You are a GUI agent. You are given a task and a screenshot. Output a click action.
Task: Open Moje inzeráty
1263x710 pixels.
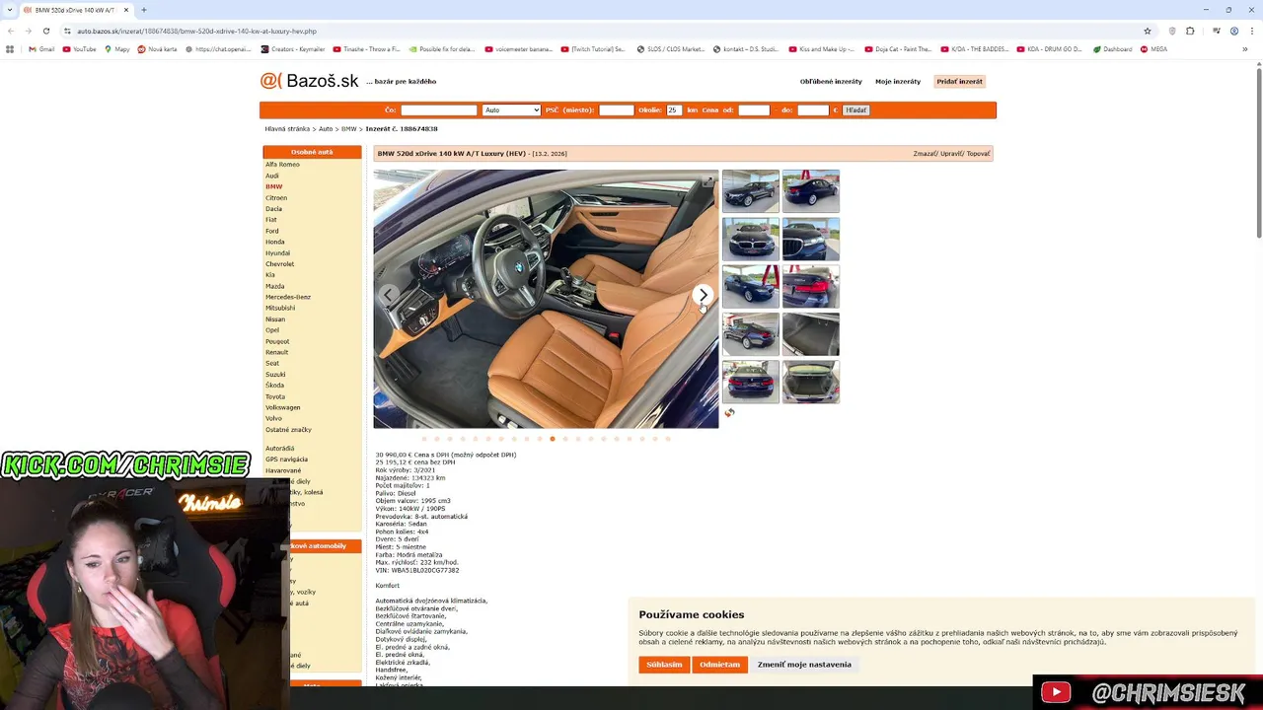click(x=898, y=82)
